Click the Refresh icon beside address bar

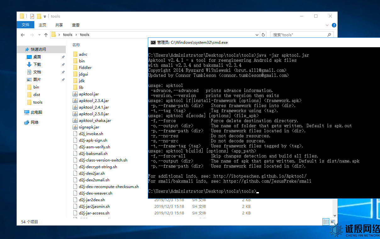pos(263,35)
